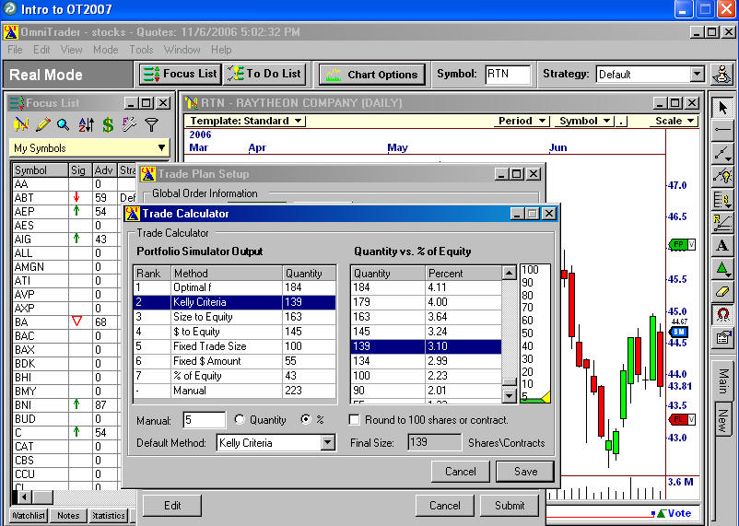Click Save in Trade Calculator
739x526 pixels.
tap(525, 472)
